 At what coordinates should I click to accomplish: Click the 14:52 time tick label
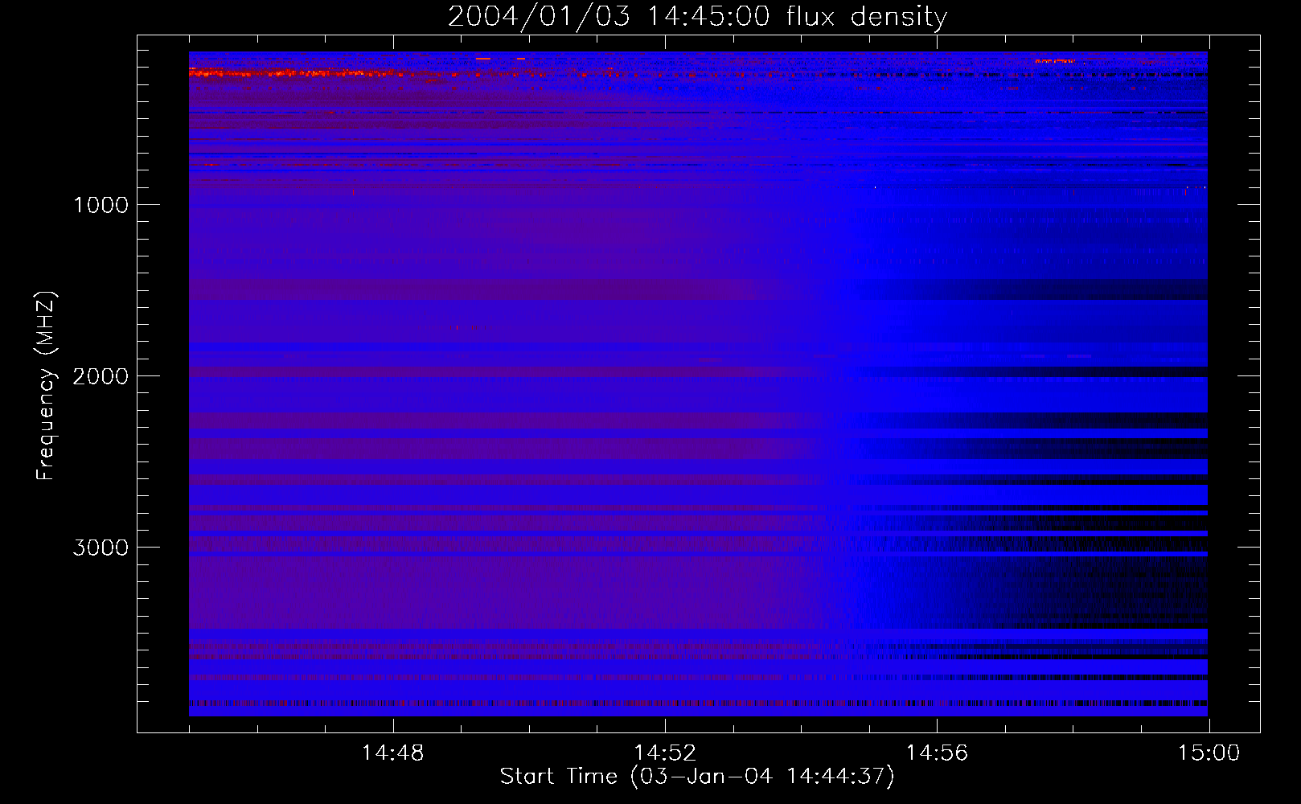(x=665, y=753)
